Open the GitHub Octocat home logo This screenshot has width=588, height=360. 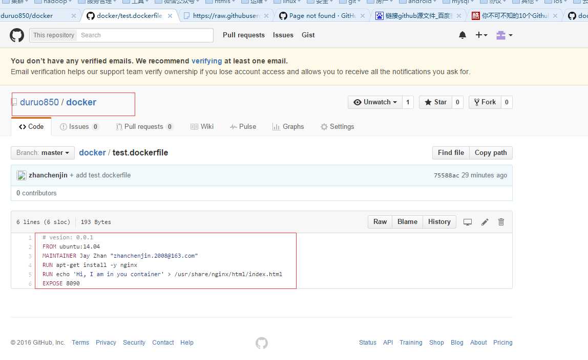click(x=17, y=35)
